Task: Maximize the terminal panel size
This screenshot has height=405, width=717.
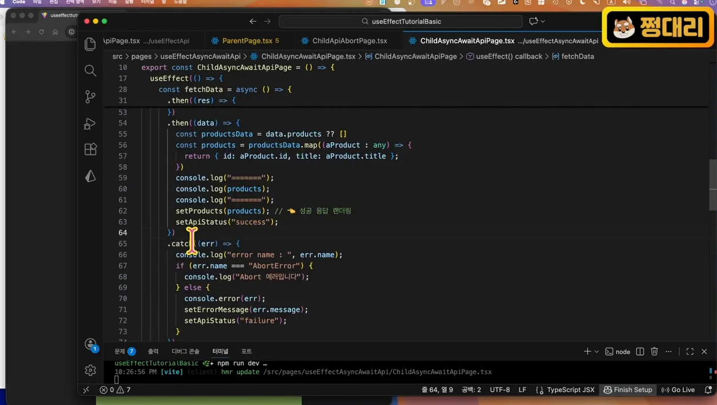Action: pyautogui.click(x=690, y=351)
